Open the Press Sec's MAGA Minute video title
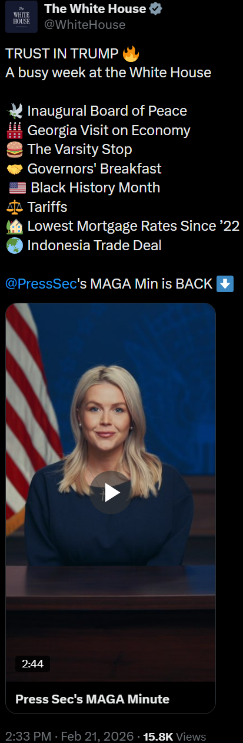The width and height of the screenshot is (243, 743). click(92, 699)
